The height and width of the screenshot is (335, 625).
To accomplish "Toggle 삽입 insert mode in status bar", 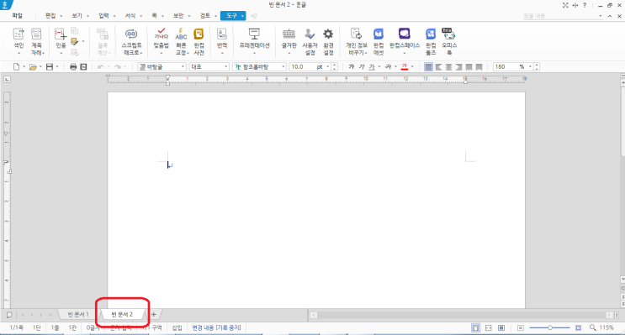I will click(177, 327).
